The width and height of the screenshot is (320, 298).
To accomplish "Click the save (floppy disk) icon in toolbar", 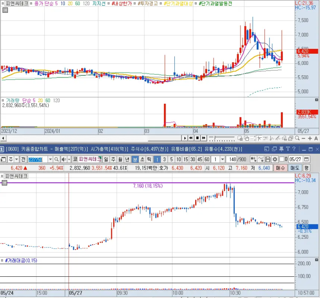I will tap(268, 159).
